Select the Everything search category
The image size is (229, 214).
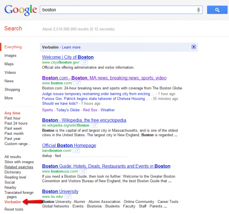(13, 47)
